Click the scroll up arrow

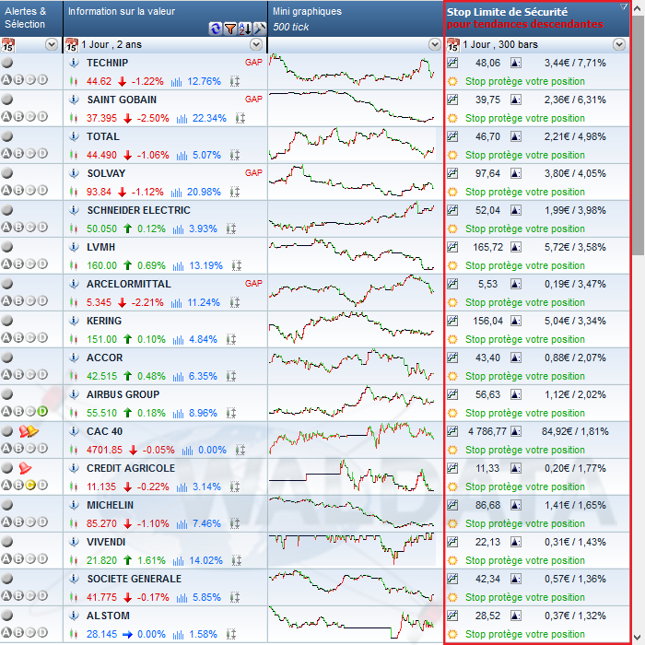coord(638,7)
